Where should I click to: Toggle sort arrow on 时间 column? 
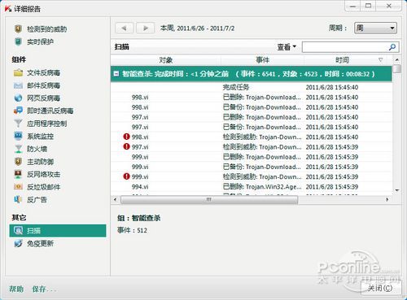click(381, 60)
